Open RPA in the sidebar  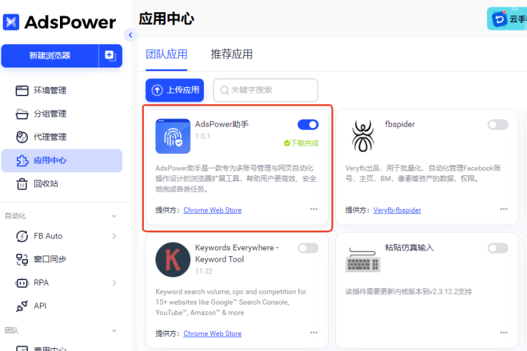pos(61,283)
